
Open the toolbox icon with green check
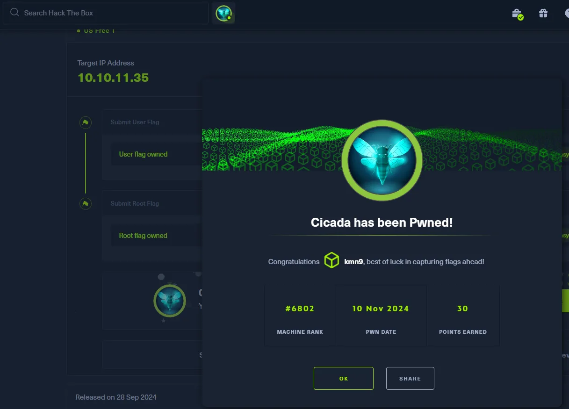517,14
